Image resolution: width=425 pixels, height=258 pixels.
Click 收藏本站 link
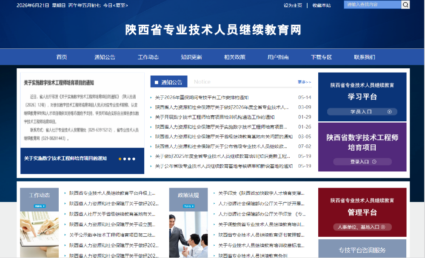tap(322, 6)
